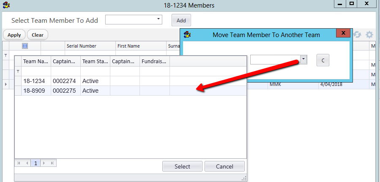Click the Apply button
The width and height of the screenshot is (380, 182).
[14, 35]
